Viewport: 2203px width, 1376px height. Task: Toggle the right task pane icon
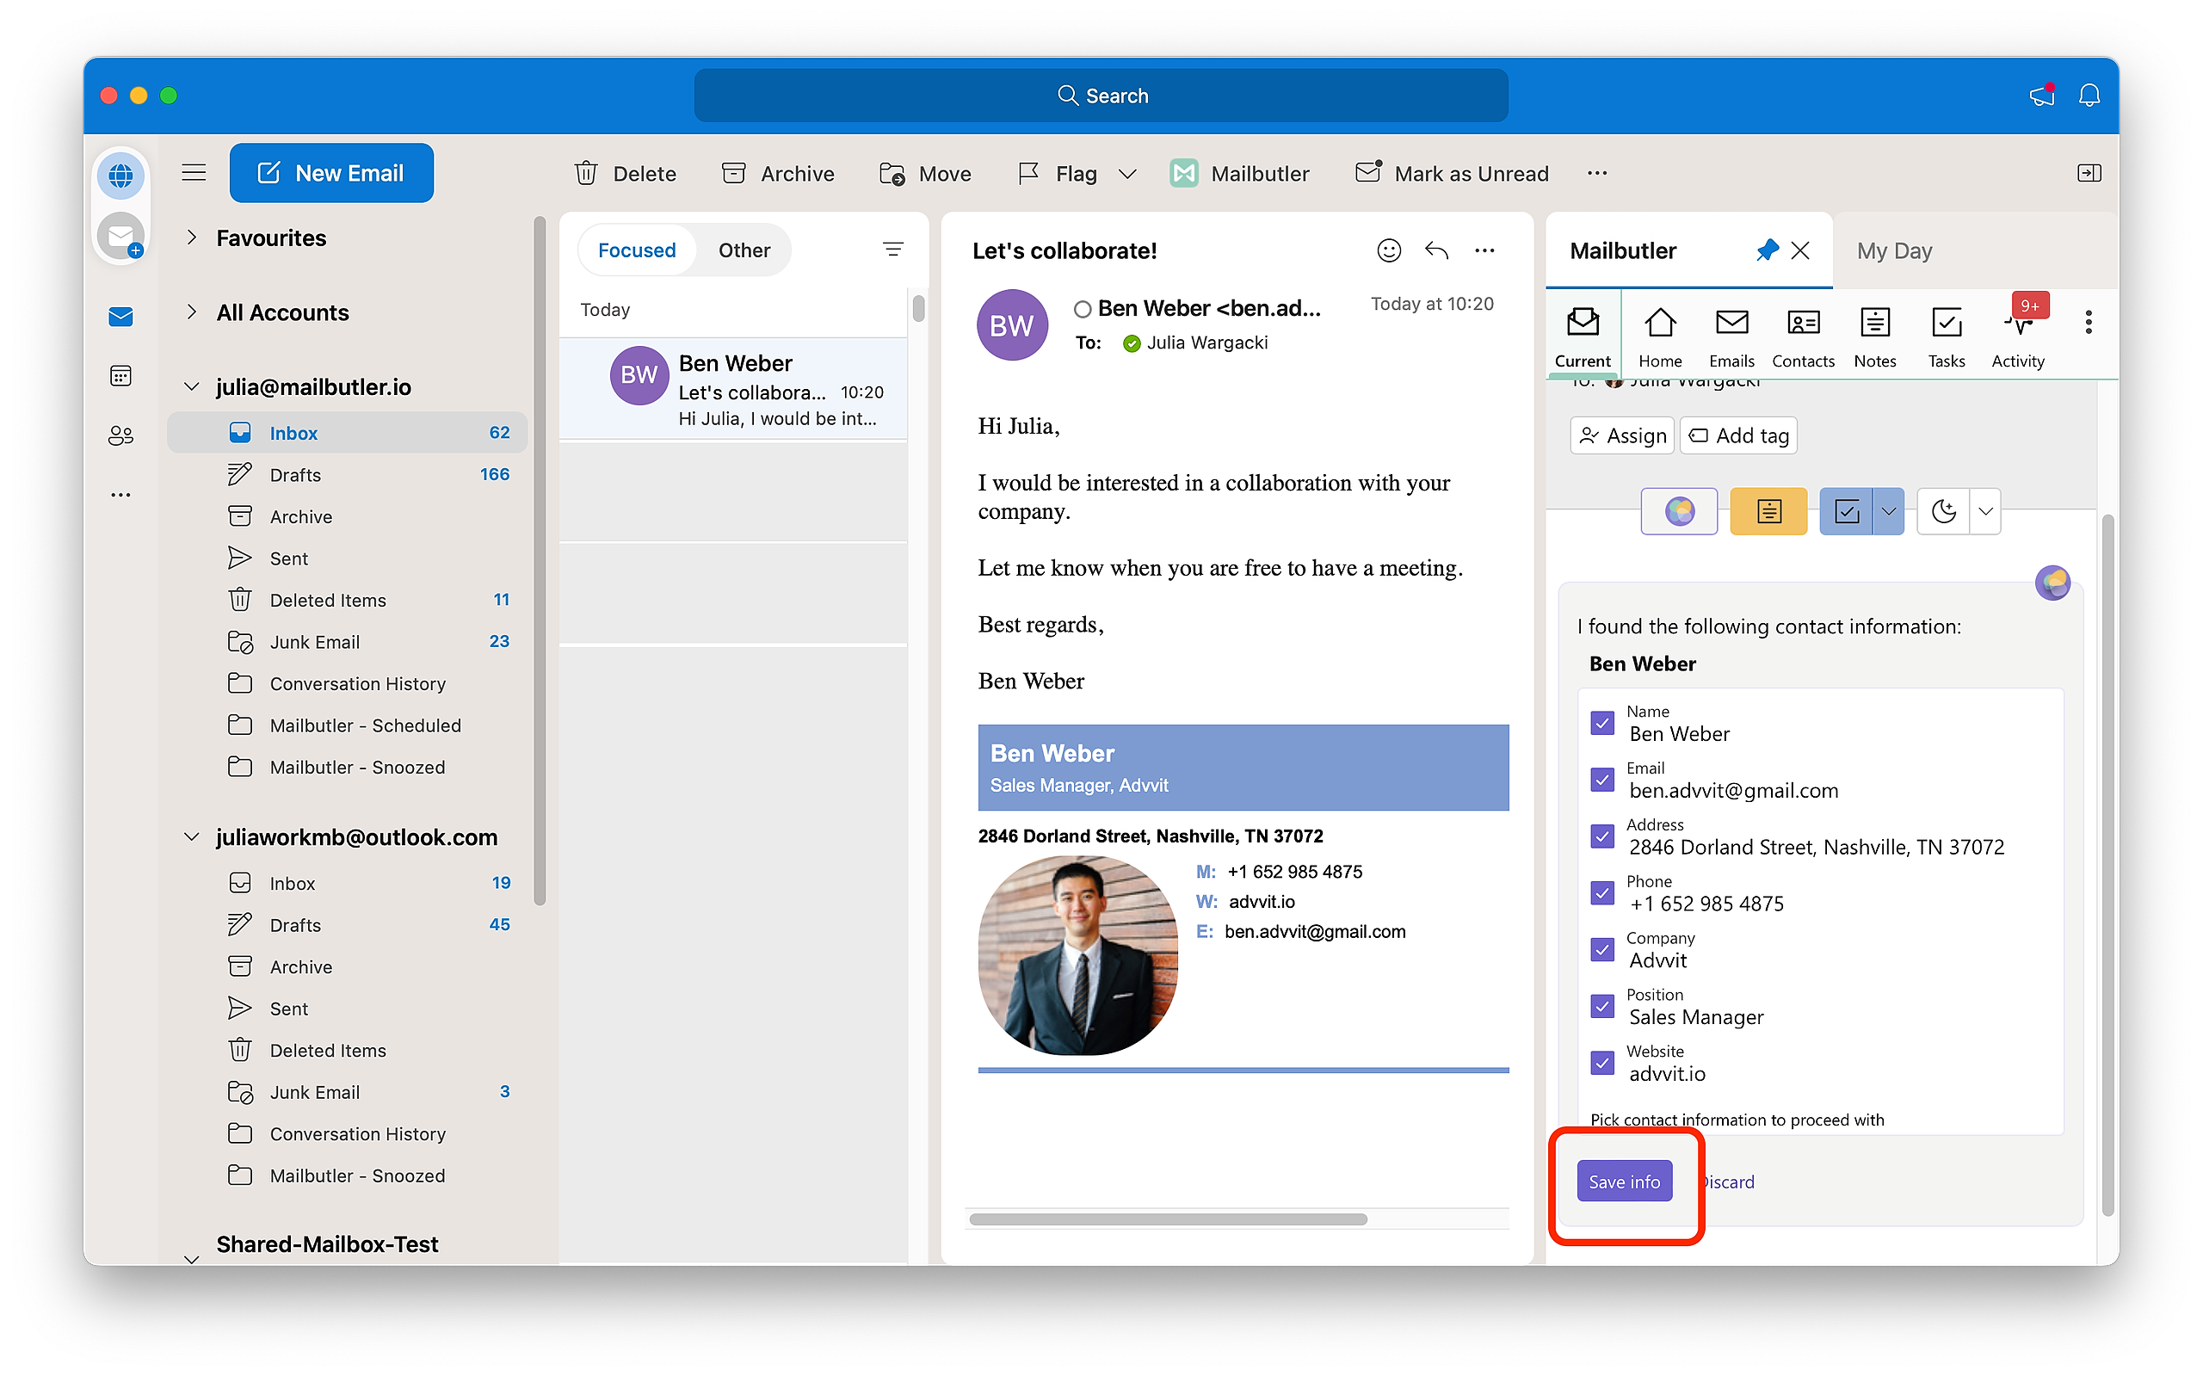[2089, 173]
